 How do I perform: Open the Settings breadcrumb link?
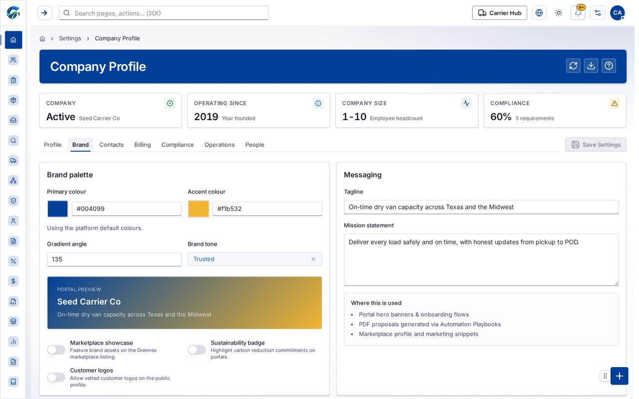pyautogui.click(x=70, y=38)
